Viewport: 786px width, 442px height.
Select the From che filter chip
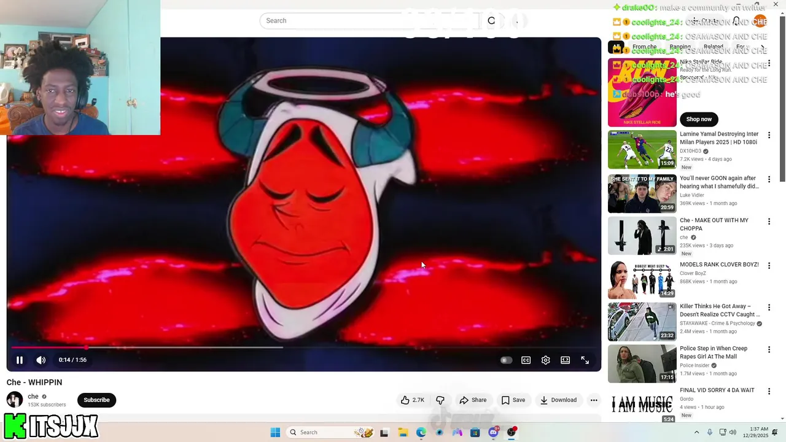[644, 47]
